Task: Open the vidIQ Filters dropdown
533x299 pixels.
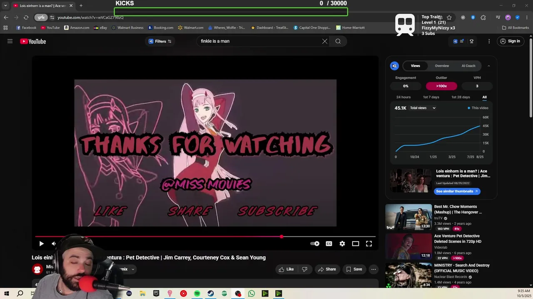Action: coord(160,41)
